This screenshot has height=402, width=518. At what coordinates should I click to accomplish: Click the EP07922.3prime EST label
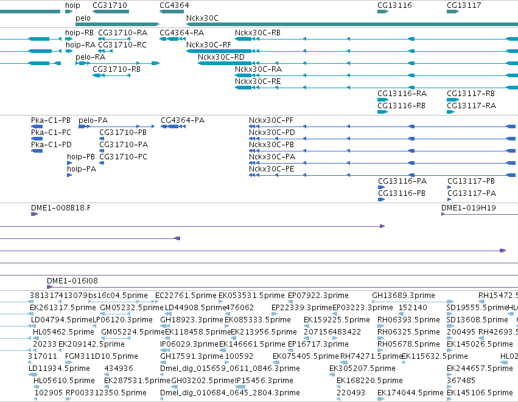(318, 296)
